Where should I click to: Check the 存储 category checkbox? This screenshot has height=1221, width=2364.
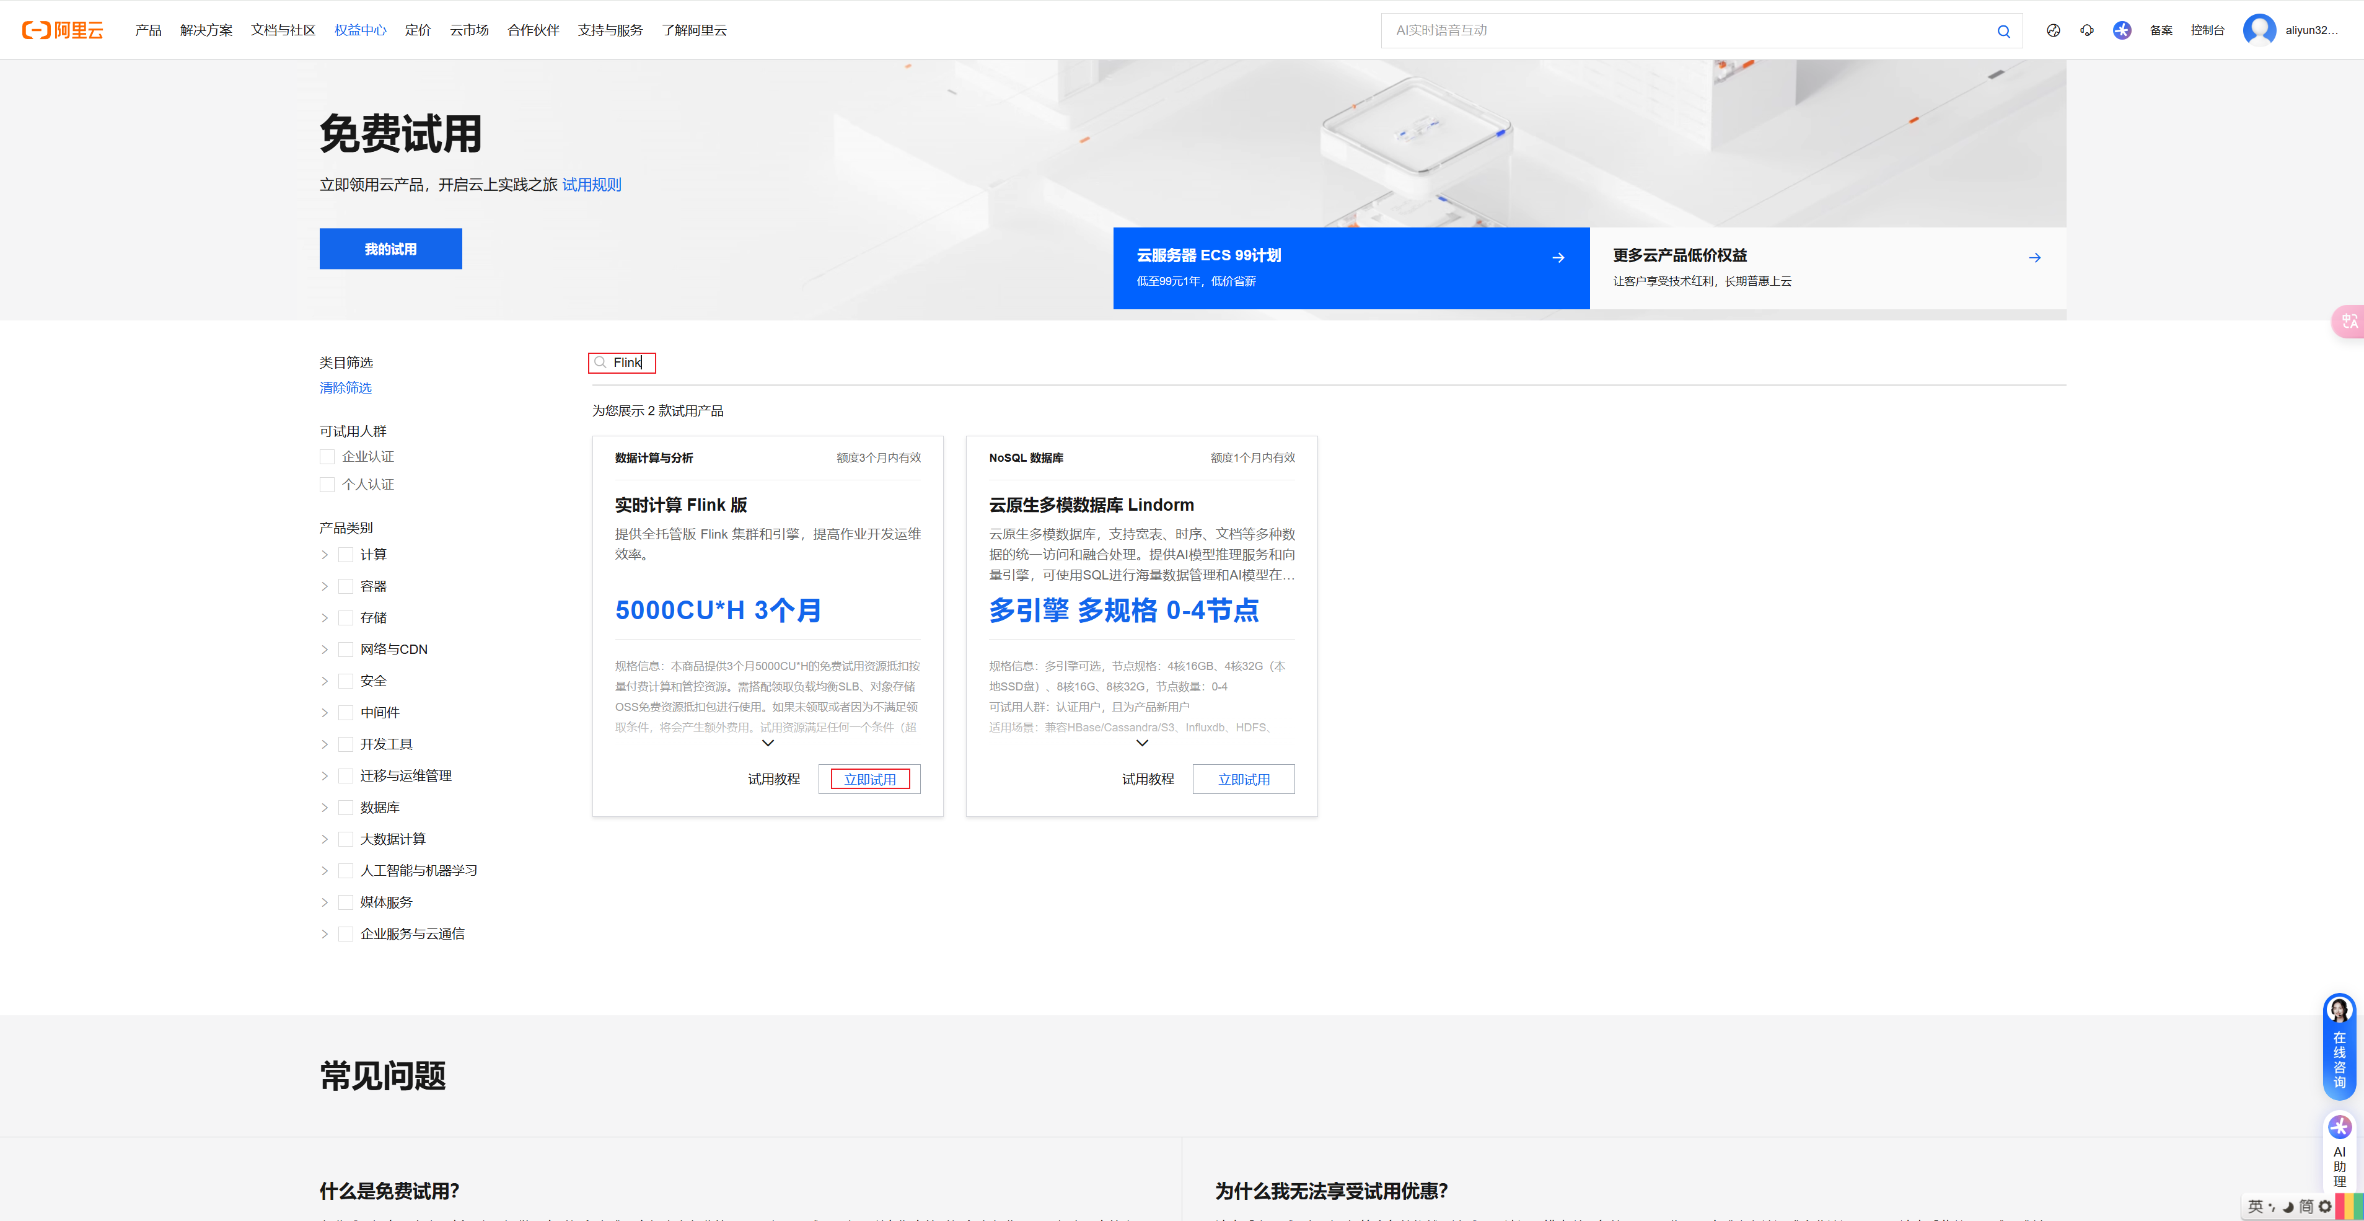(346, 618)
